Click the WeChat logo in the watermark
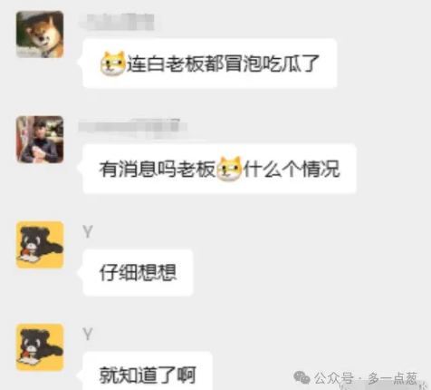The height and width of the screenshot is (390, 431). (302, 377)
